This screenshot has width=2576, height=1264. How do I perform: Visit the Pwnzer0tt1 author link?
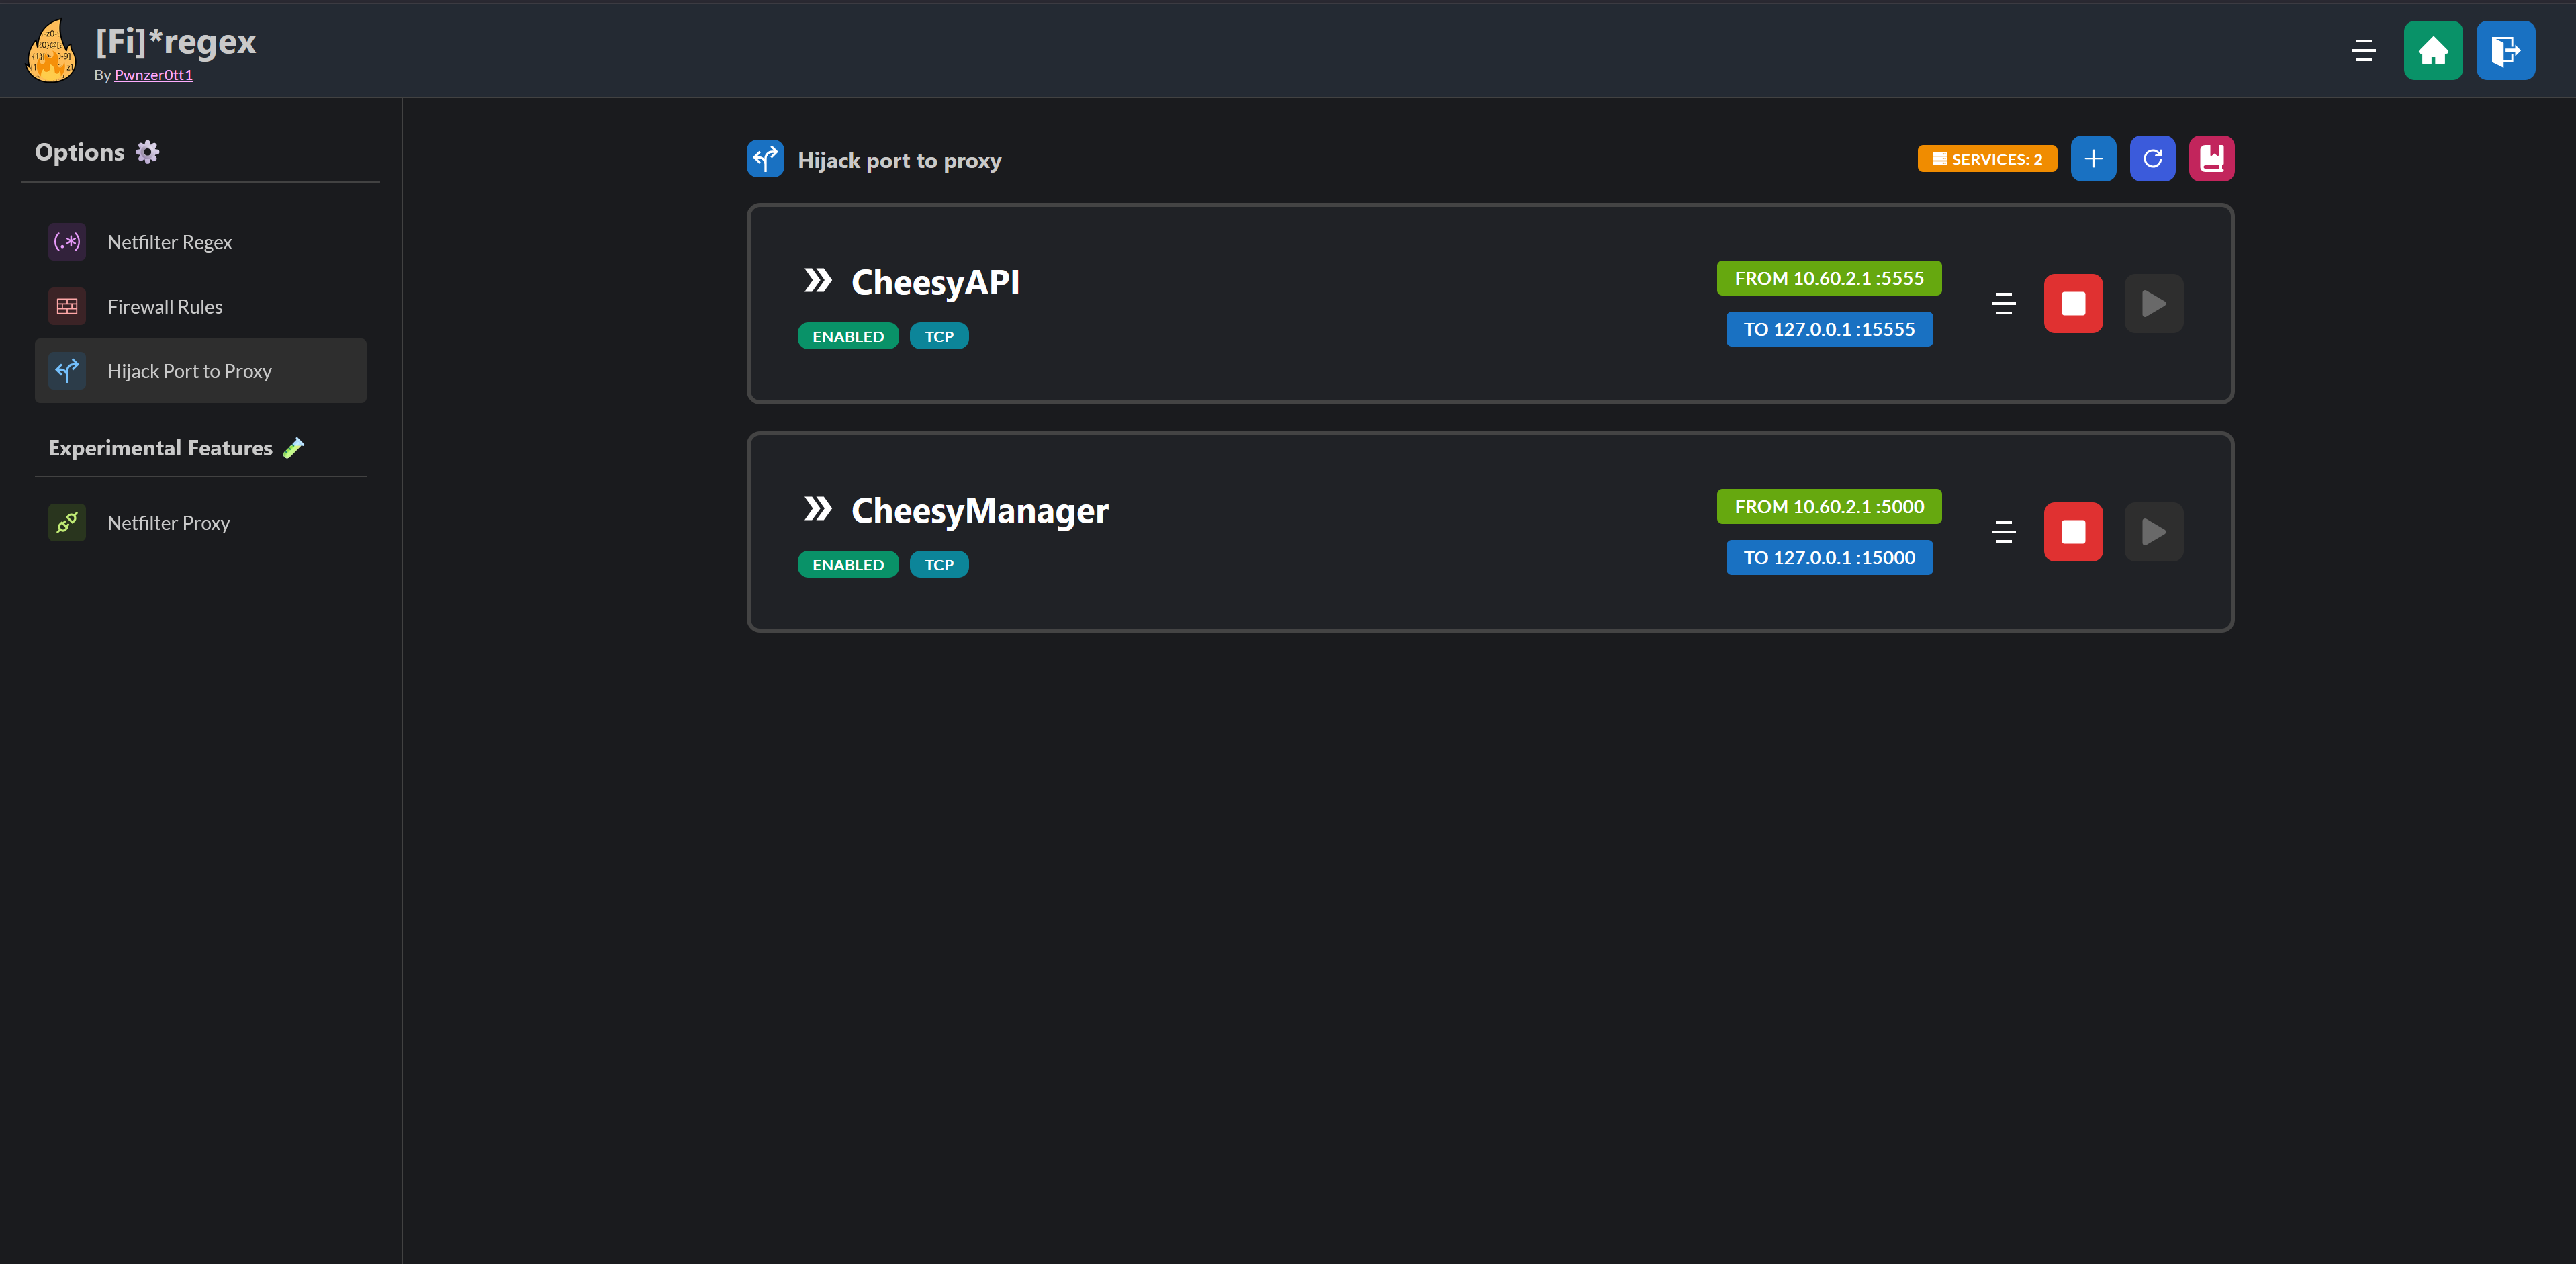click(153, 74)
